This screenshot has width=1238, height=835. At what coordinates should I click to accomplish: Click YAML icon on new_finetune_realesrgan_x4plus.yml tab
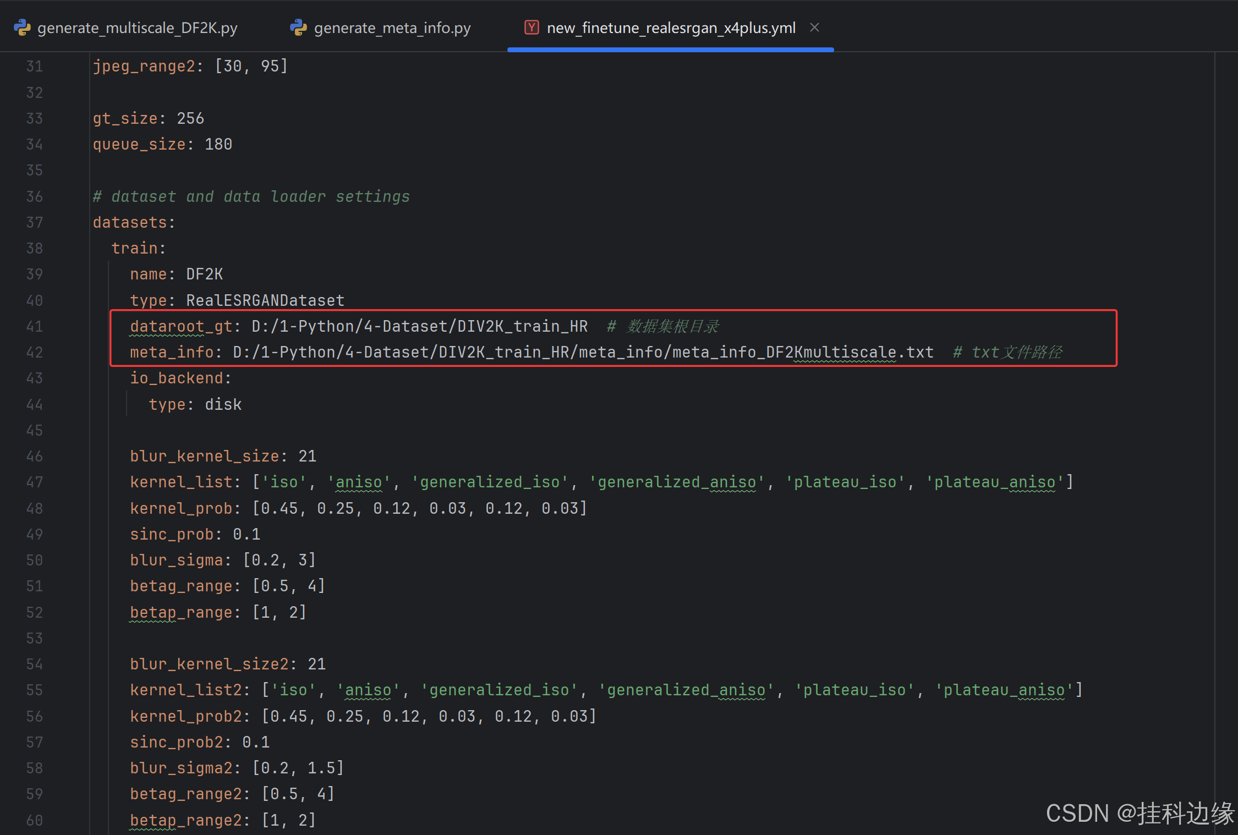[532, 28]
